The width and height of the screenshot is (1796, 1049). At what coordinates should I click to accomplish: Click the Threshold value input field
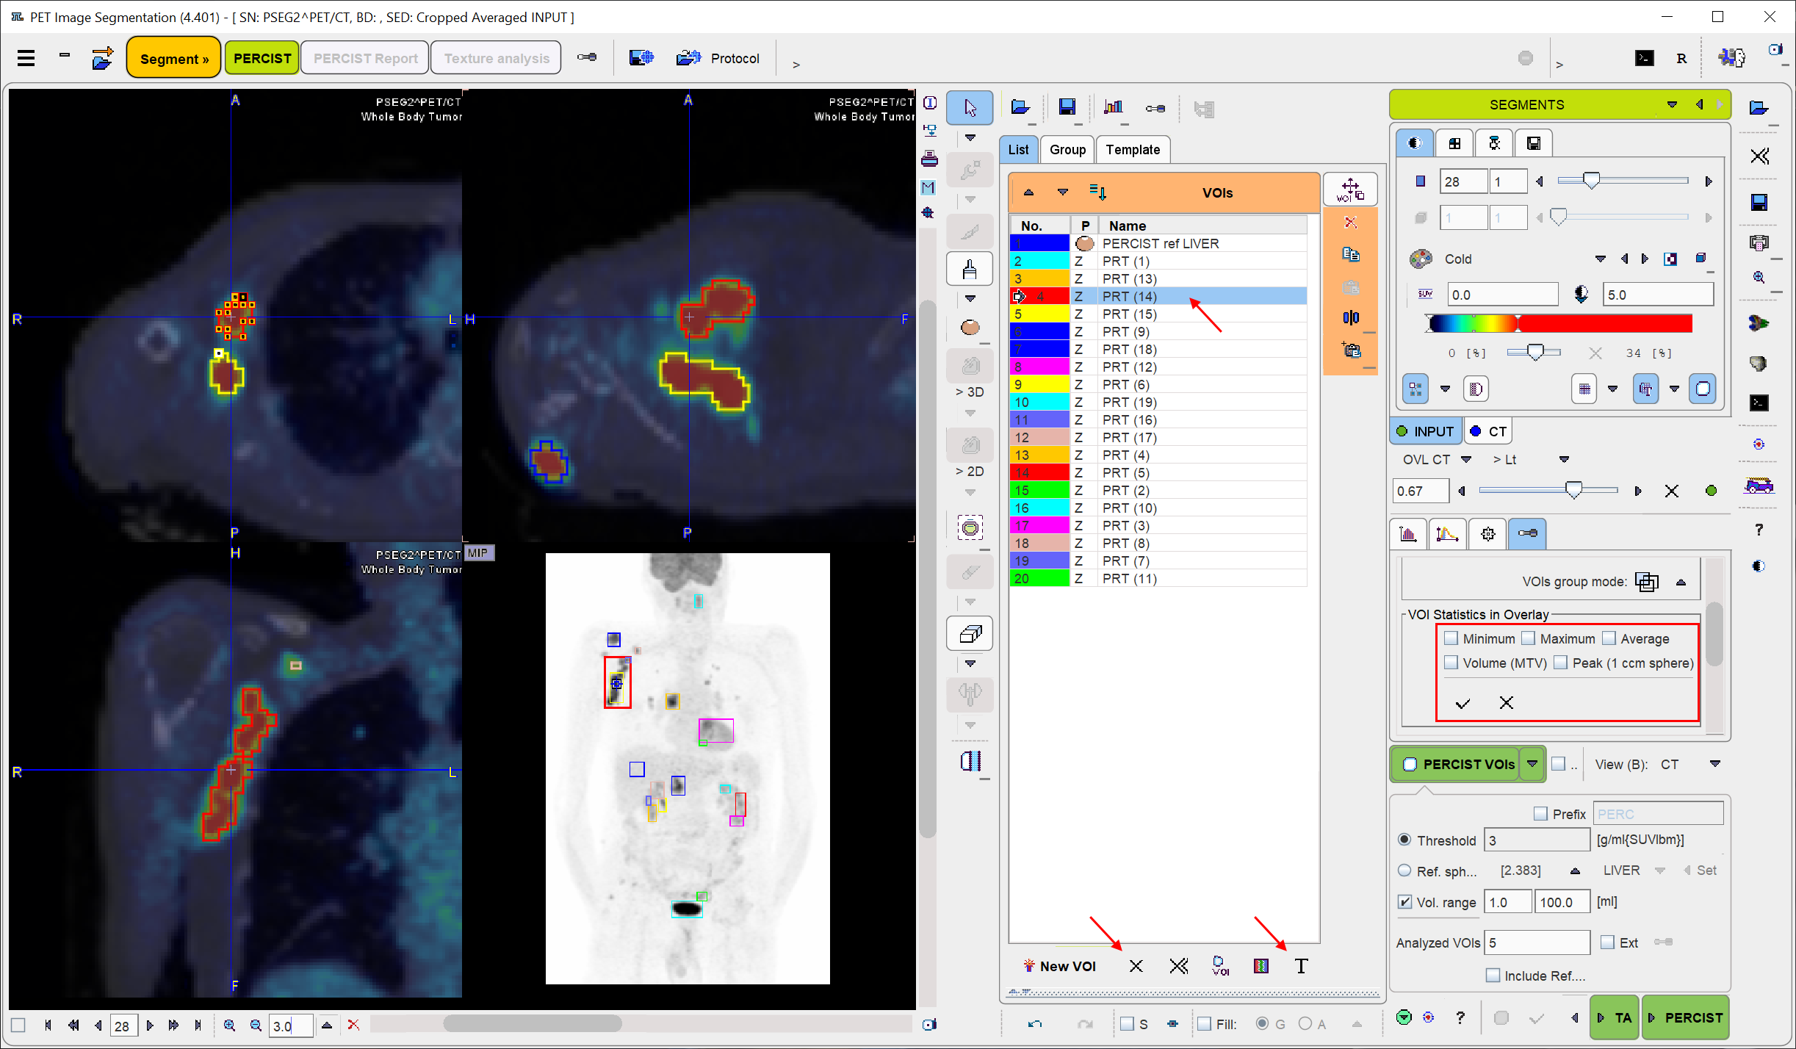click(x=1535, y=840)
